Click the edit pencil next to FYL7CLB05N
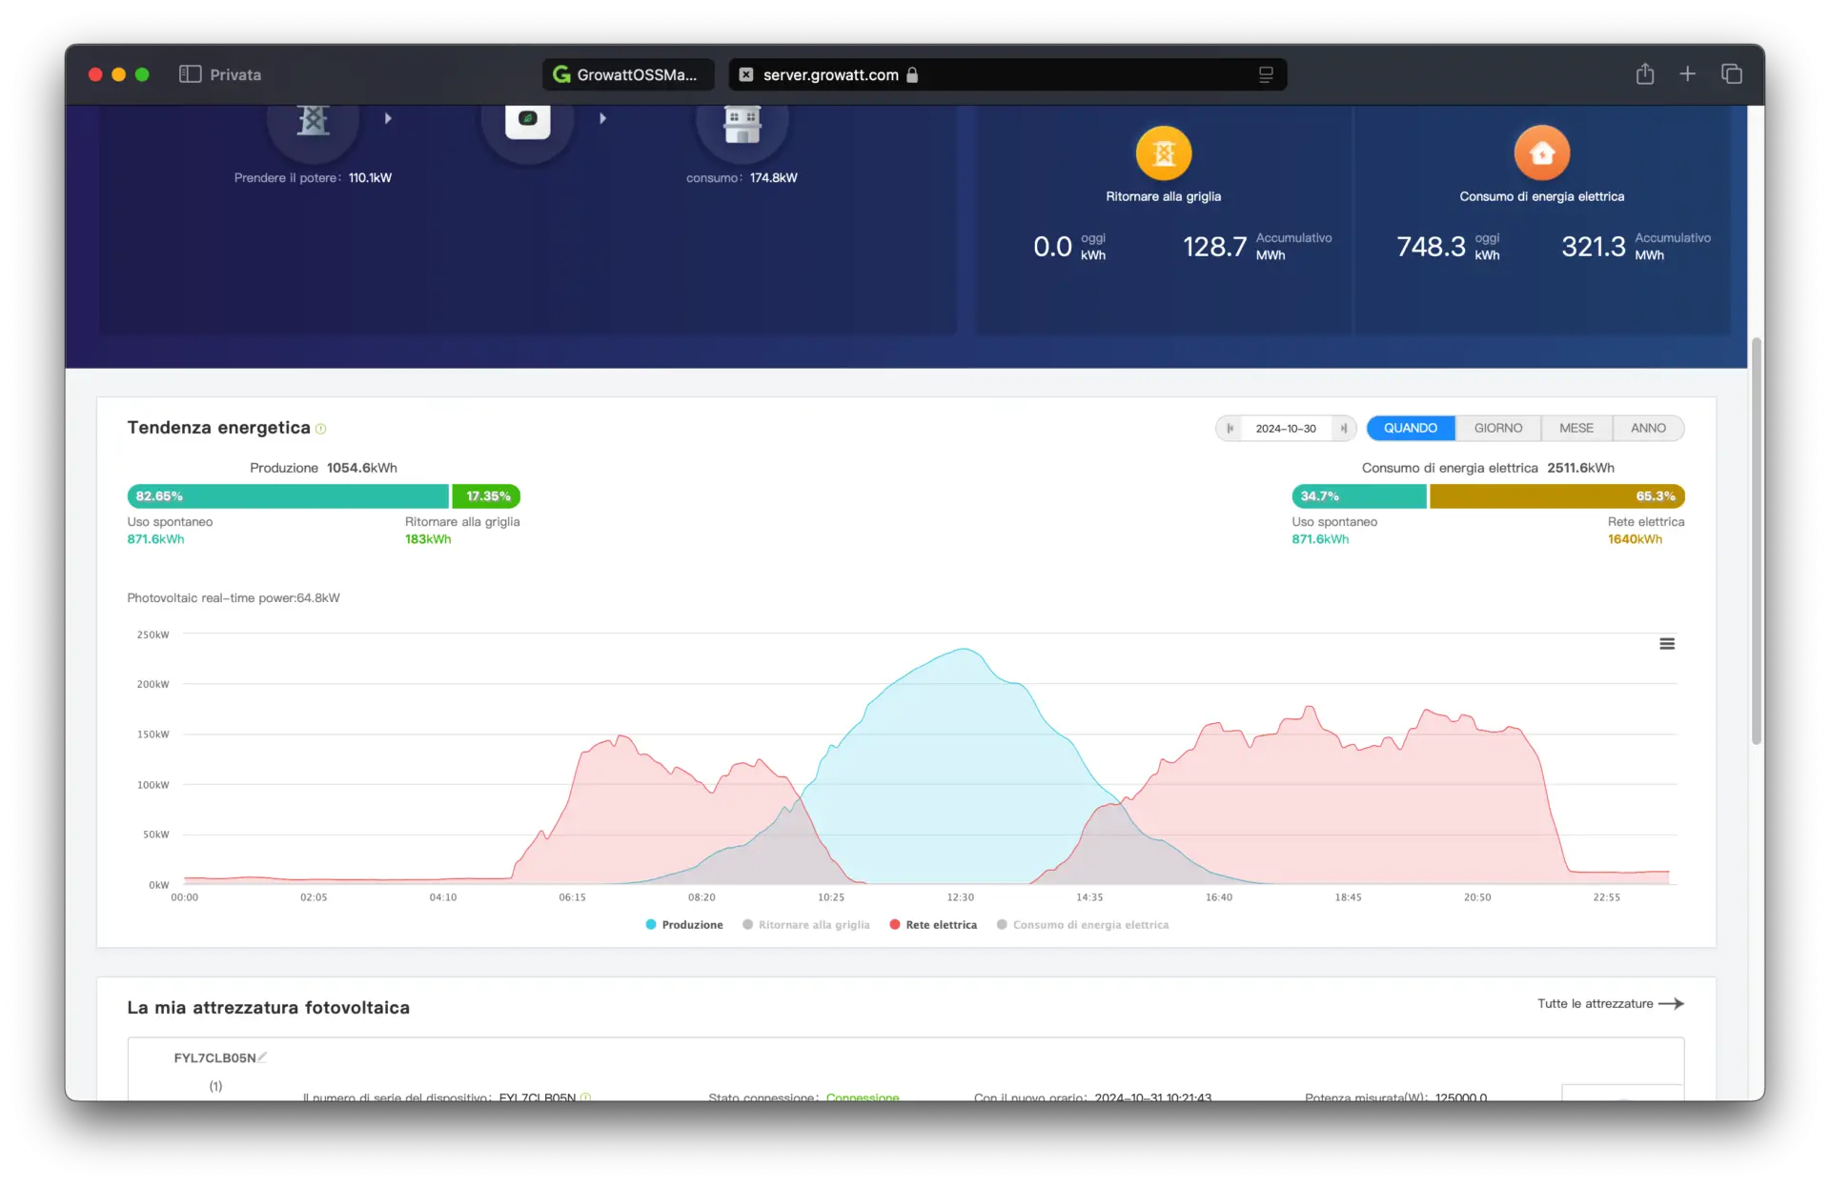This screenshot has height=1187, width=1830. click(x=263, y=1056)
